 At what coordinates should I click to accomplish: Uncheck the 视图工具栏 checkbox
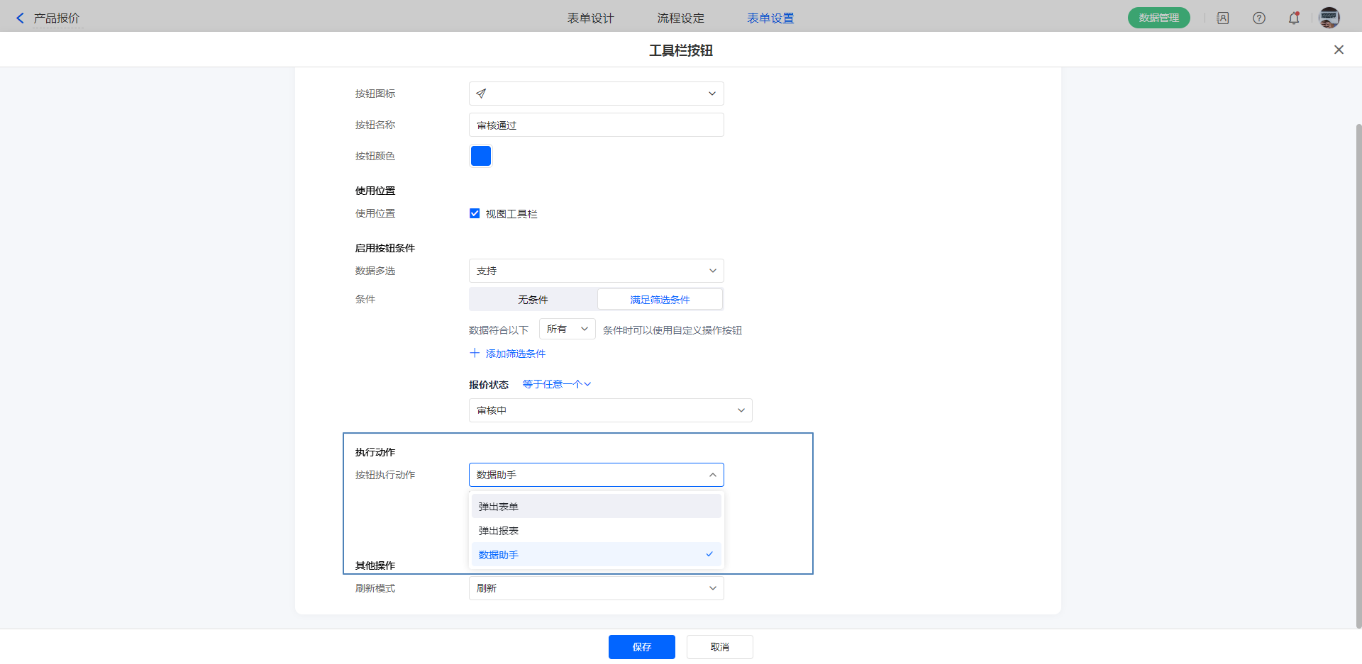coord(475,213)
